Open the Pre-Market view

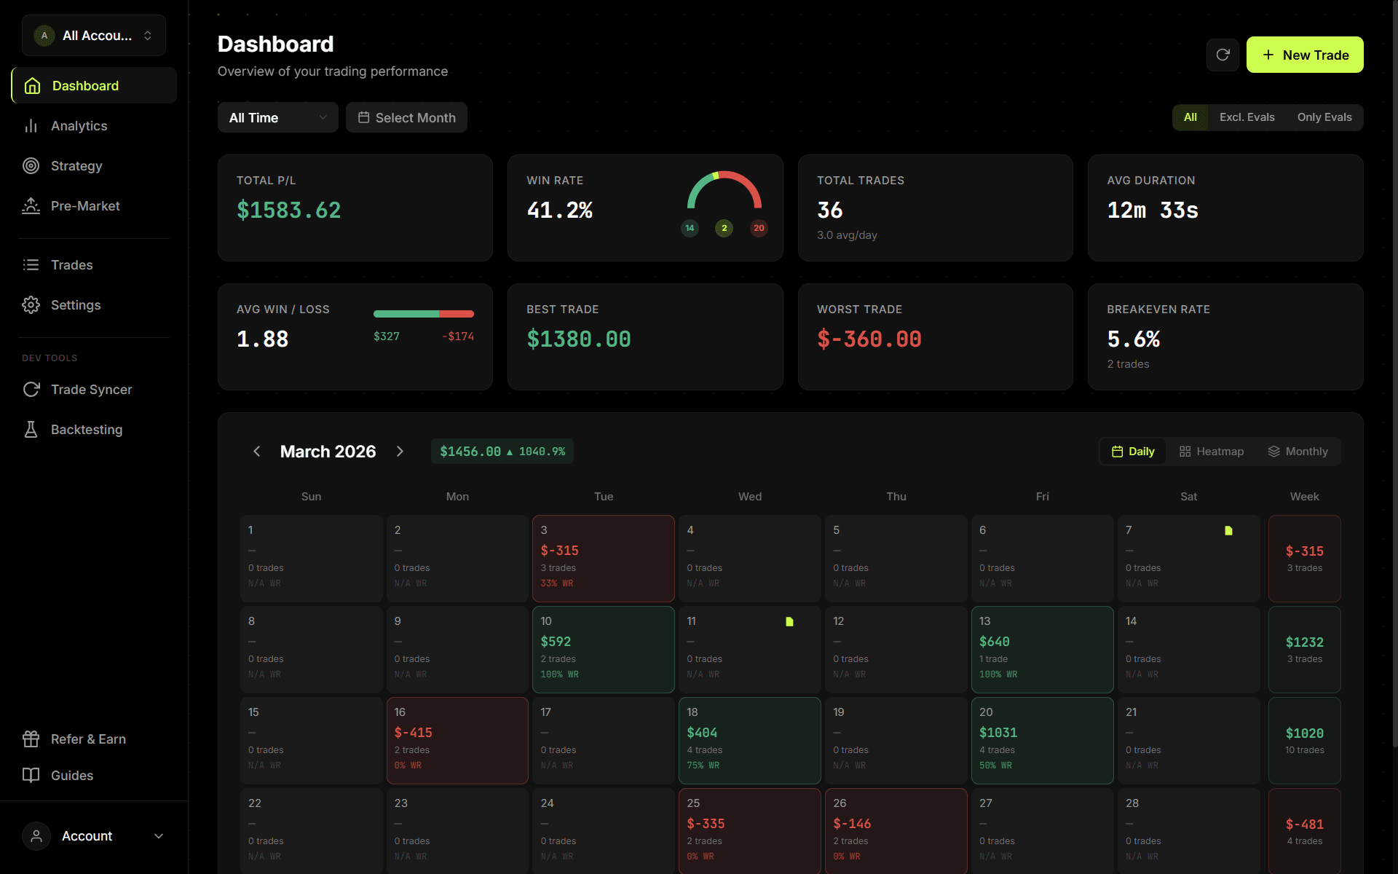[x=85, y=205]
